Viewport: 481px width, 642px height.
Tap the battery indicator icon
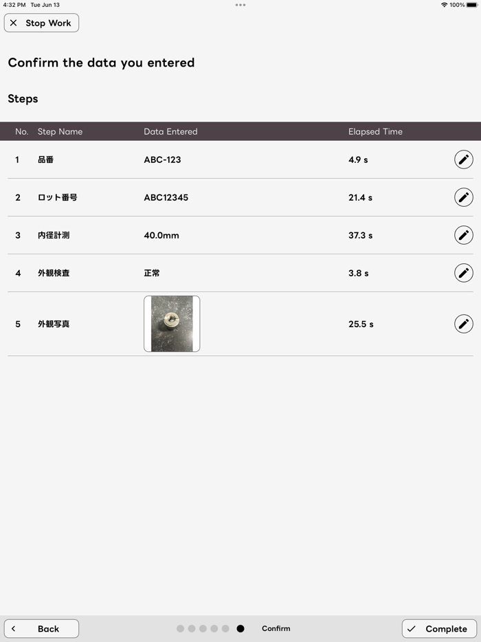pos(472,5)
